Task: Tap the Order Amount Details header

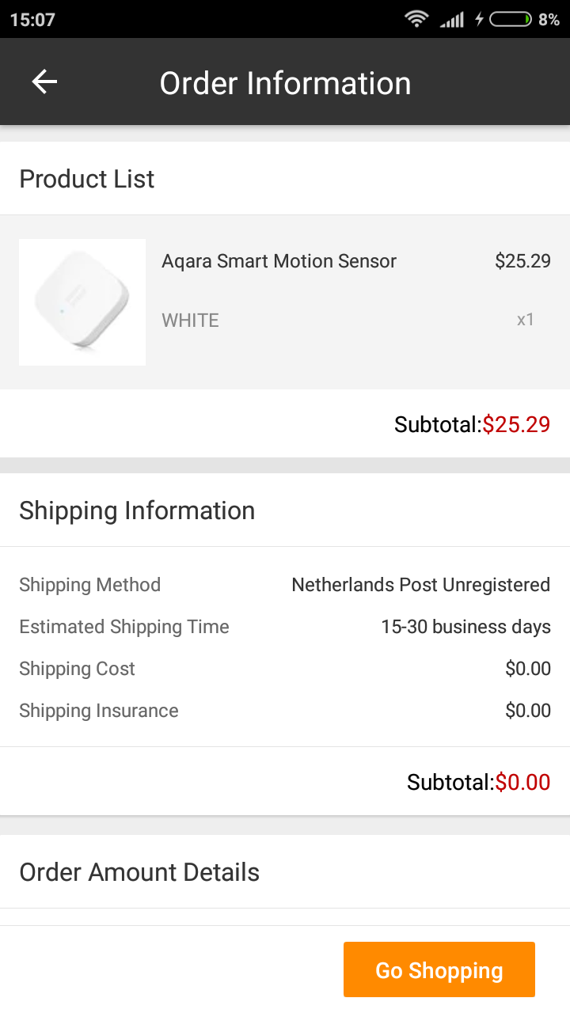Action: click(139, 872)
